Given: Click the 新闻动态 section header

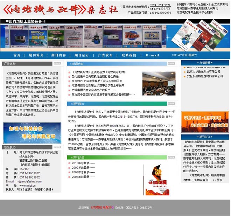Looking at the screenshot, I should pyautogui.click(x=117, y=64).
